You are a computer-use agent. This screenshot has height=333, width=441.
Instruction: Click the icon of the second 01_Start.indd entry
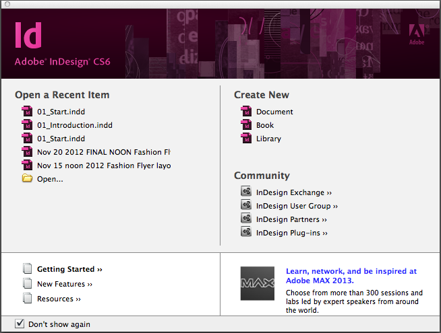pyautogui.click(x=27, y=139)
